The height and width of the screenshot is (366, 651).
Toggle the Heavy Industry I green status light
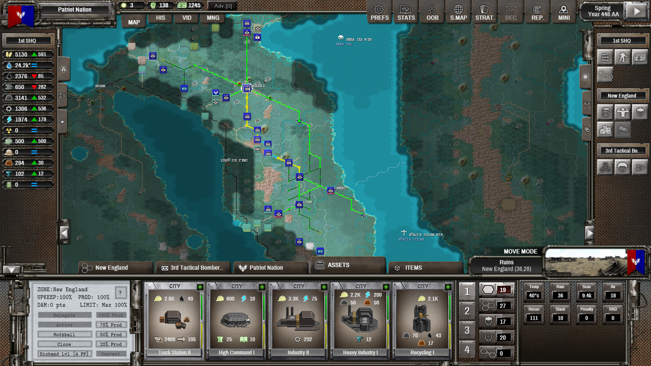[386, 287]
